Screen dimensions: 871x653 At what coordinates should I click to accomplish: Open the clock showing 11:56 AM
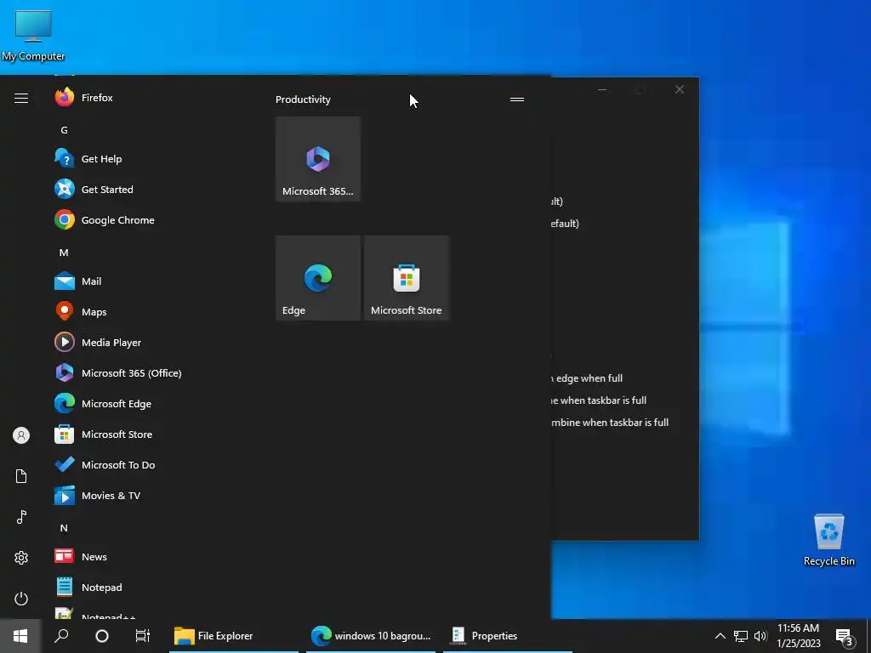pyautogui.click(x=798, y=636)
